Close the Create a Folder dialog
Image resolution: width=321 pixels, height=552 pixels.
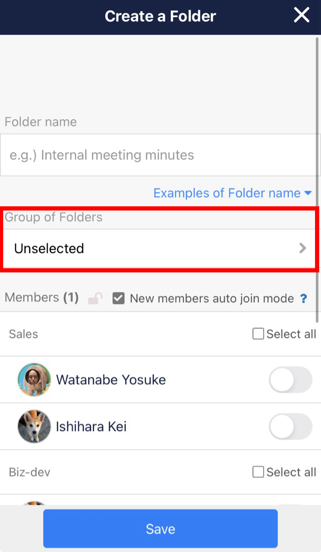click(302, 16)
